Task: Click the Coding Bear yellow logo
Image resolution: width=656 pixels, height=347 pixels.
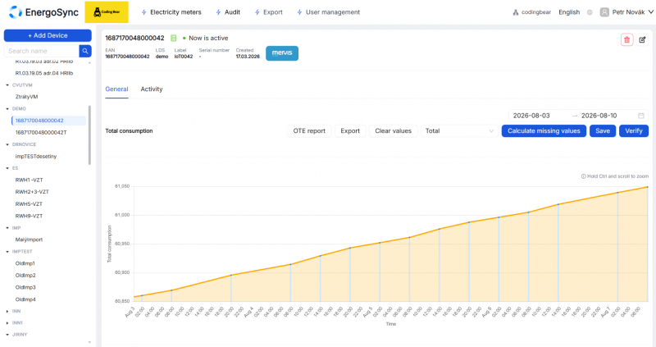Action: click(x=107, y=11)
